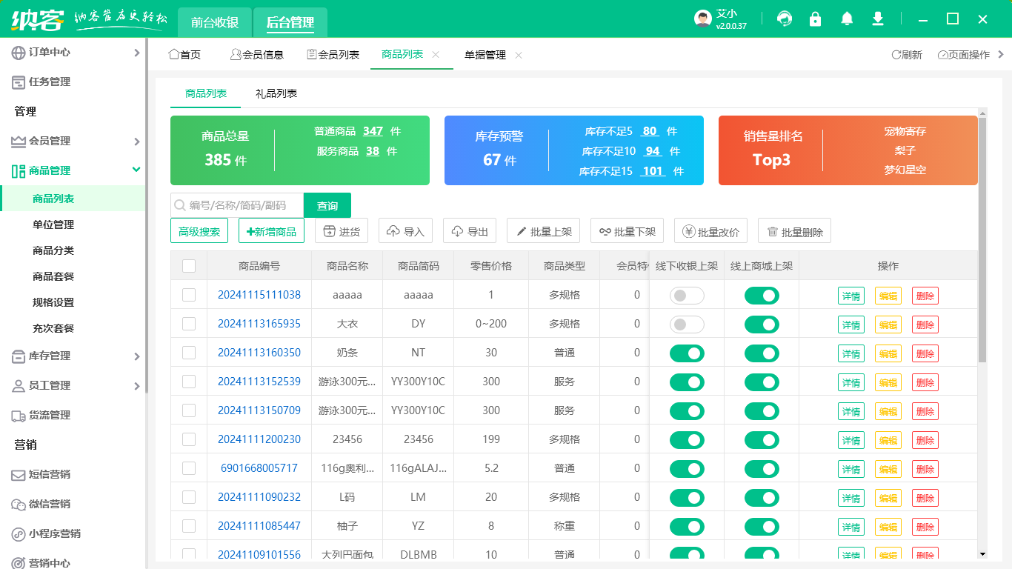Image resolution: width=1012 pixels, height=569 pixels.
Task: Click the 商品管理 sidebar icon
Action: click(19, 171)
